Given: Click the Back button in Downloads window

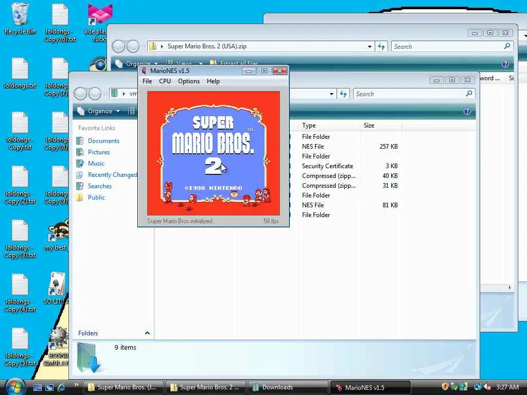Looking at the screenshot, I should 80,94.
